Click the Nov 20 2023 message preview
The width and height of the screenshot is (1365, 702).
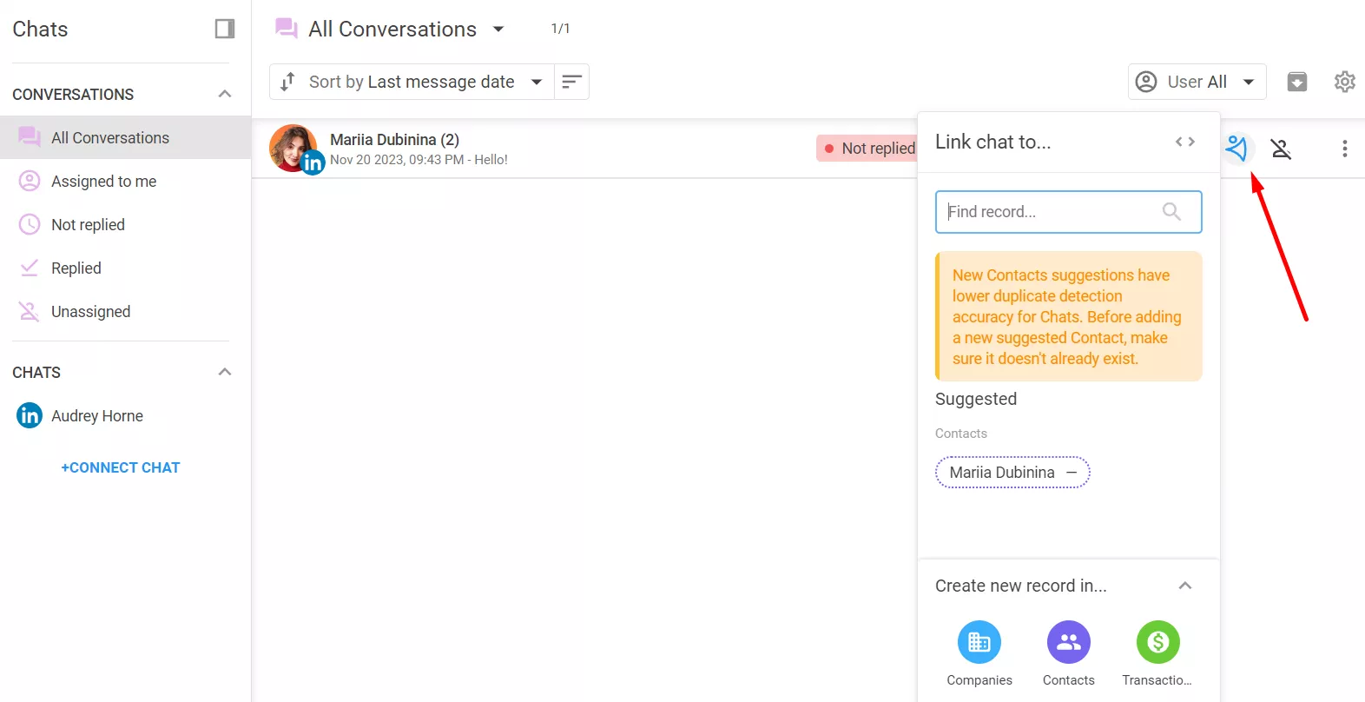[x=419, y=160]
